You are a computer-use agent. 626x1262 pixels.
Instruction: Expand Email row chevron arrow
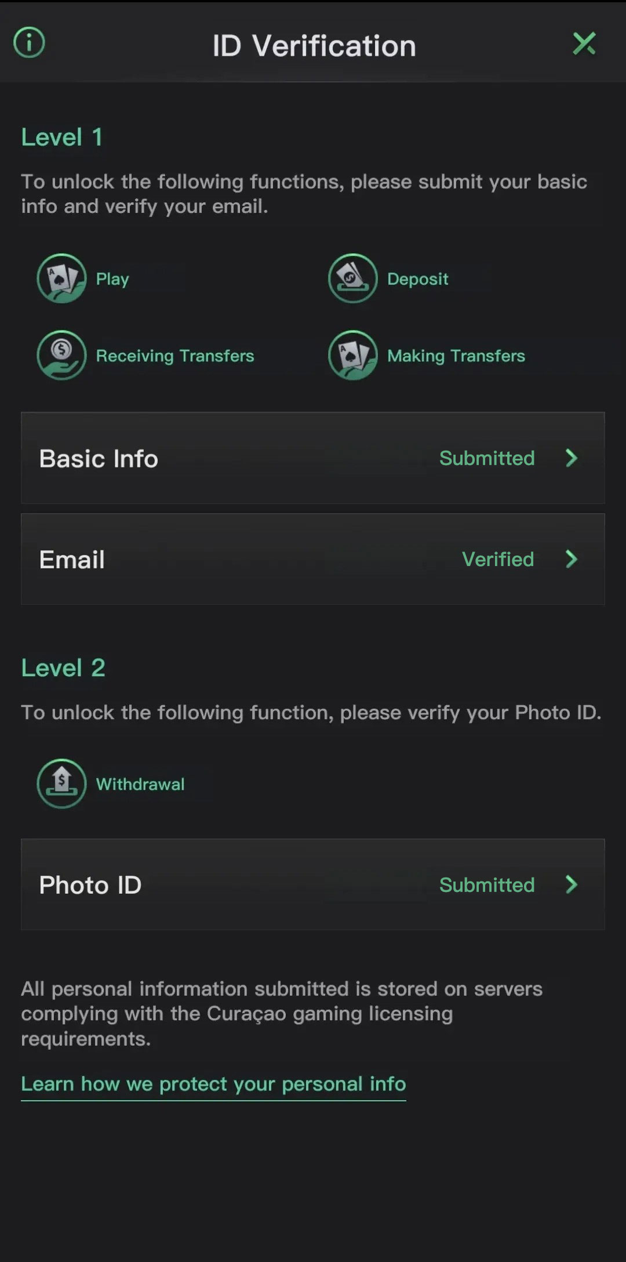572,559
